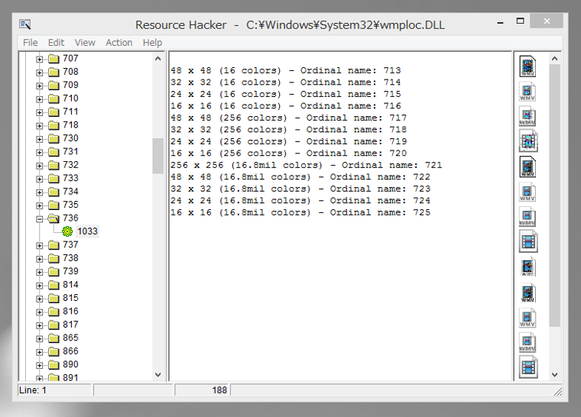
Task: Click the 816 folder icon
Action: [x=54, y=312]
